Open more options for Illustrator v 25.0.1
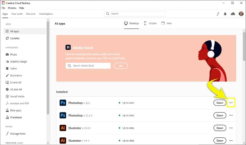246x145 pixels. (231, 128)
